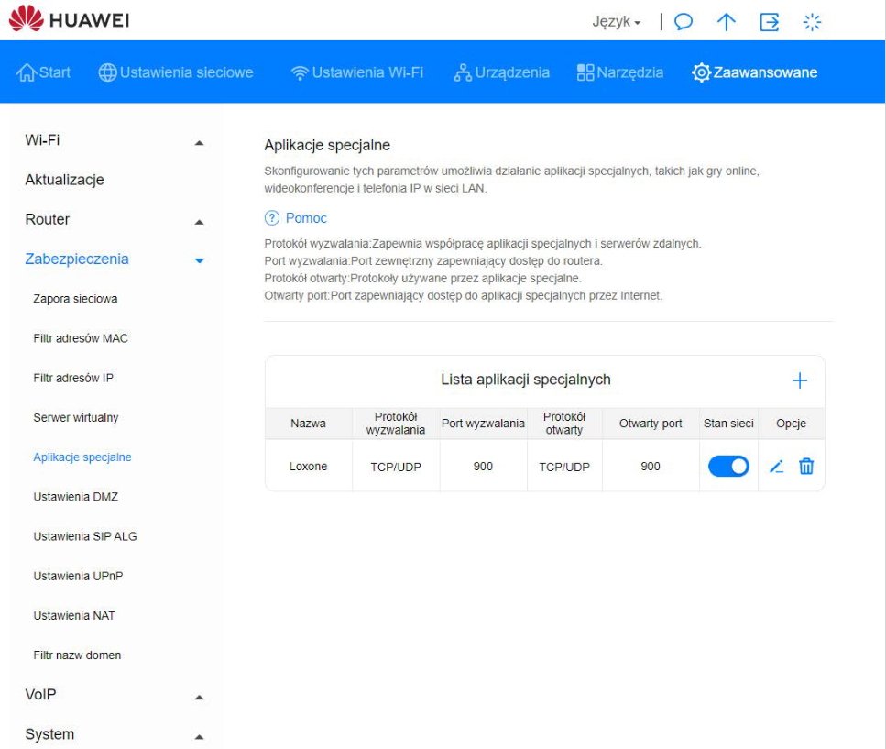Toggle the Loxone network state switch
Viewport: 886px width, 749px height.
coord(728,467)
